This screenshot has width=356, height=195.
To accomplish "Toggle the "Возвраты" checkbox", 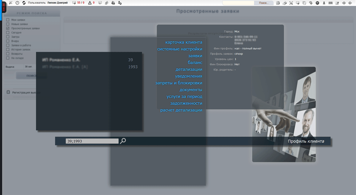I will tap(8, 54).
